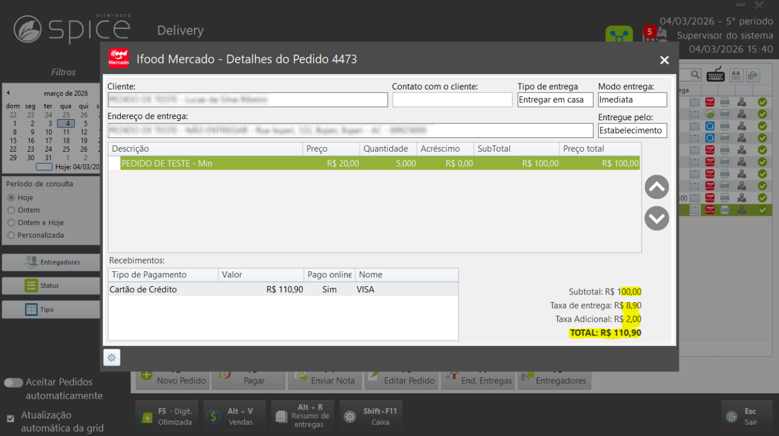Open the virtual keyboard icon in Delivery window
The height and width of the screenshot is (436, 779).
716,75
